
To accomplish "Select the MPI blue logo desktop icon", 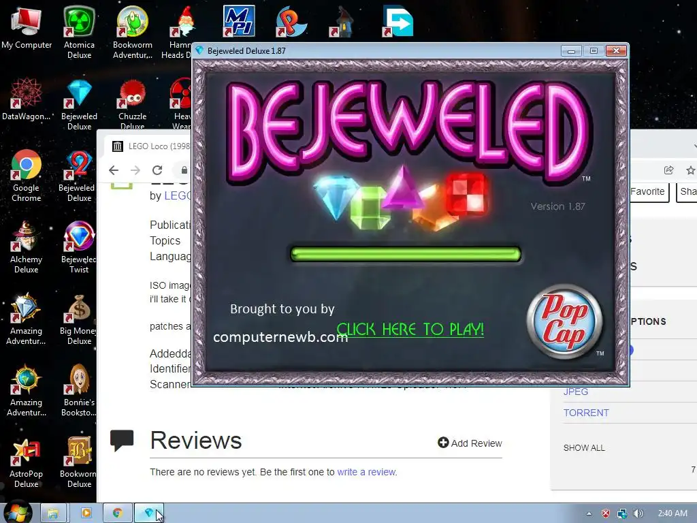I will (239, 21).
